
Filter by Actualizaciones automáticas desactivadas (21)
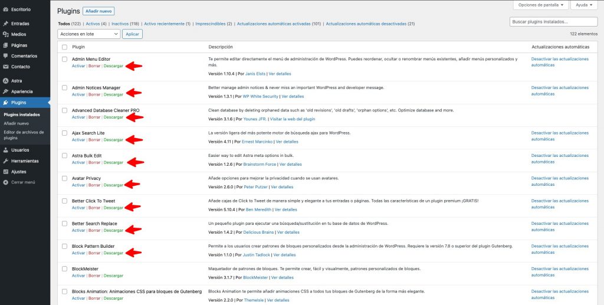pos(370,24)
